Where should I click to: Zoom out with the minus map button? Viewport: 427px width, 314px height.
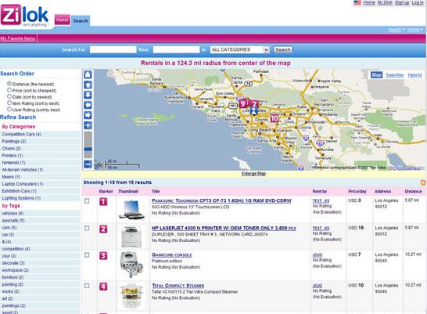click(88, 164)
